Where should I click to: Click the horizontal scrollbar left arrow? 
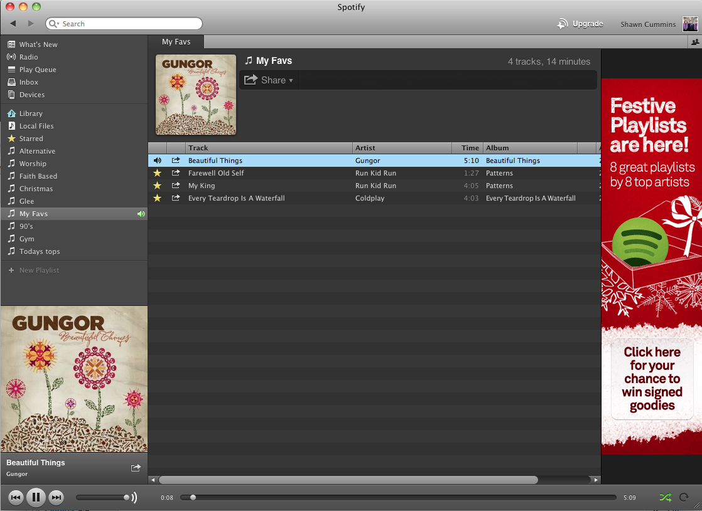(x=153, y=480)
